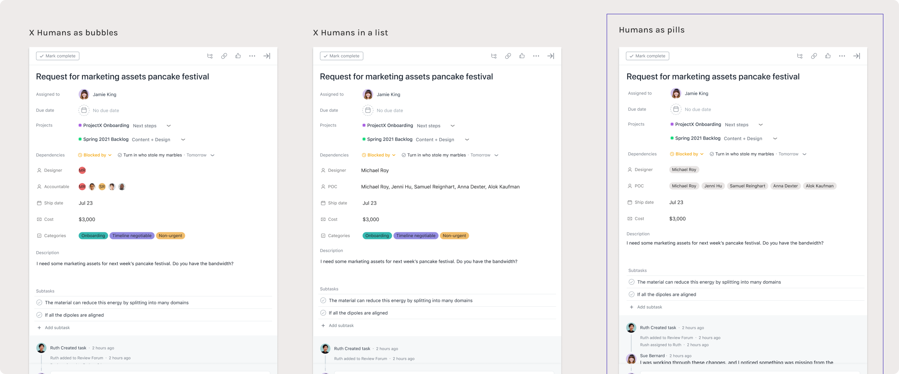899x374 pixels.
Task: Open the three-dot more menu in pills panel
Action: coord(842,56)
